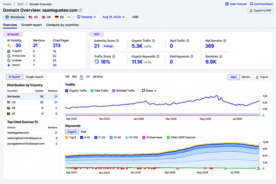Open the Aug 19, 2026 date dropdown
Screen dimensions: 276x184
(114, 17)
